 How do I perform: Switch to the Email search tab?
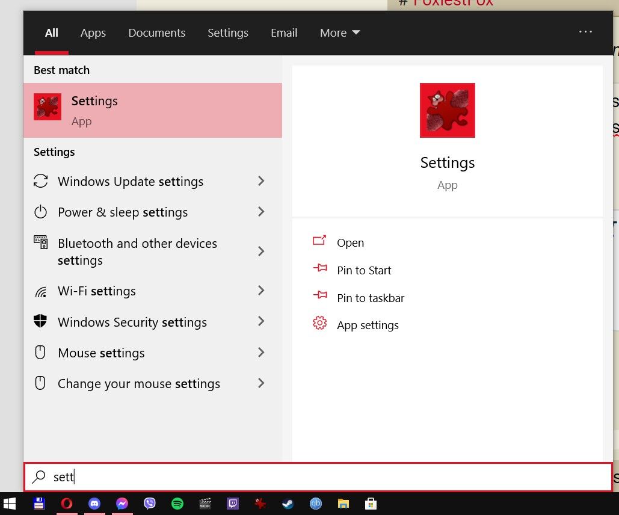[x=284, y=32]
